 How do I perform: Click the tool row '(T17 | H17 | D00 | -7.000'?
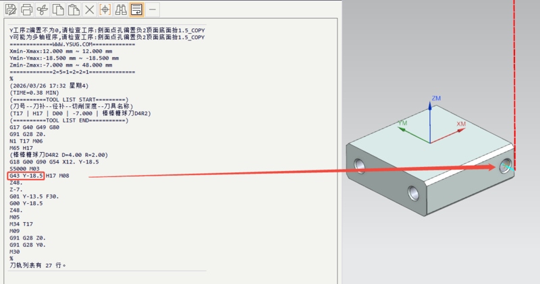80,113
